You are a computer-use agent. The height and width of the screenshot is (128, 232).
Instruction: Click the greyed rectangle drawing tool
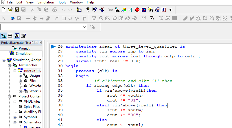click(x=64, y=18)
